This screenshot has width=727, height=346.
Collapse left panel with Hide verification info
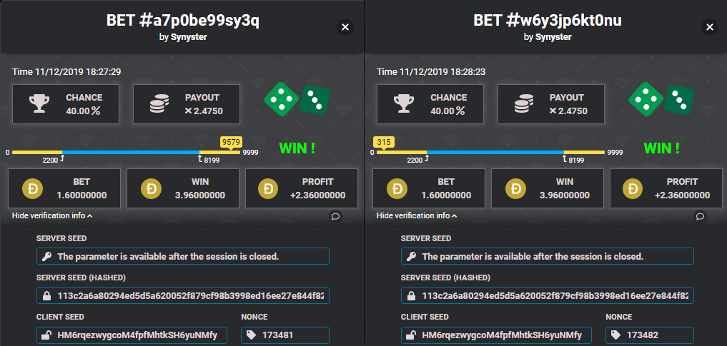(x=52, y=215)
